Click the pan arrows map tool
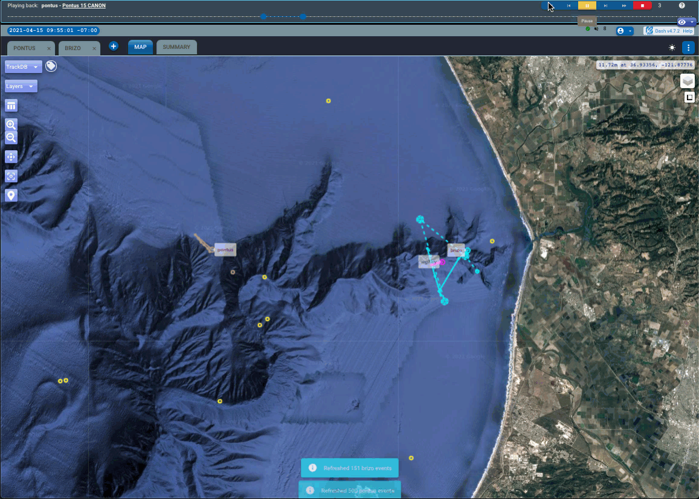 pyautogui.click(x=11, y=157)
